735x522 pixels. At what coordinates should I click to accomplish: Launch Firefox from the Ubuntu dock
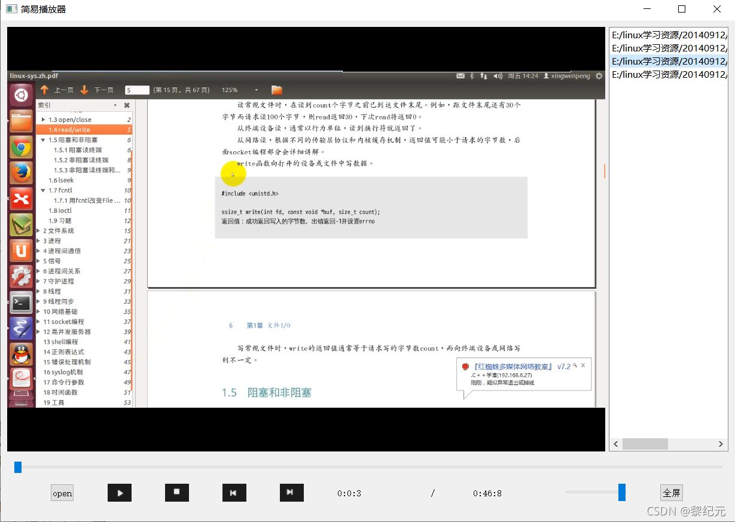coord(21,173)
